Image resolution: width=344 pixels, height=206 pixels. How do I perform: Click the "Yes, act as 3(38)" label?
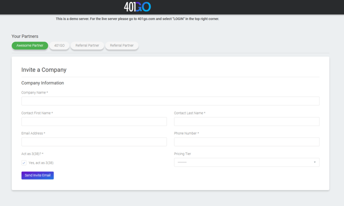click(x=41, y=163)
